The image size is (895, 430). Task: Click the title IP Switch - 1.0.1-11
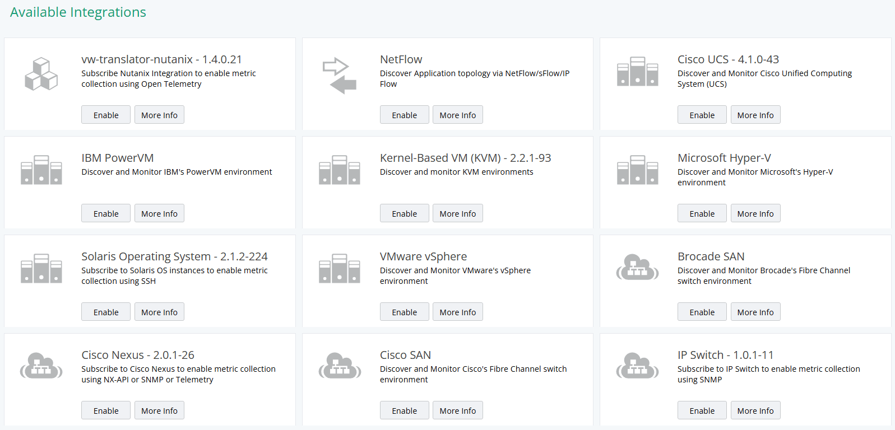(x=725, y=355)
